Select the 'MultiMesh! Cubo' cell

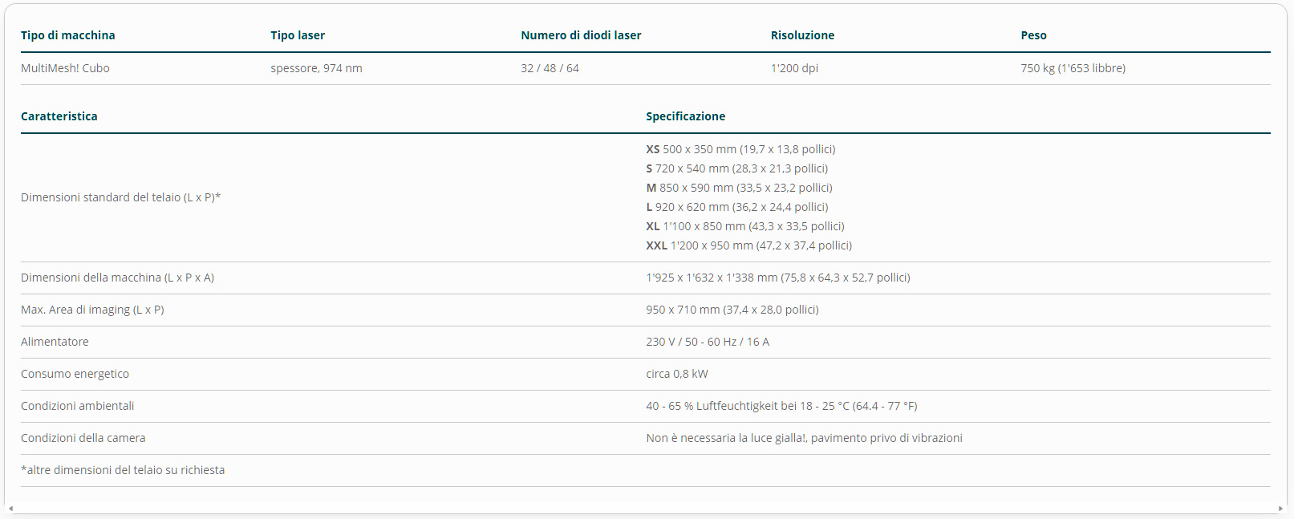(65, 68)
